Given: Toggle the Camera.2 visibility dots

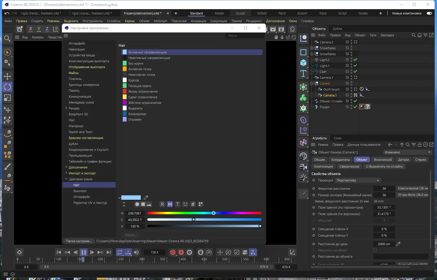Looking at the screenshot, I should 351,42.
